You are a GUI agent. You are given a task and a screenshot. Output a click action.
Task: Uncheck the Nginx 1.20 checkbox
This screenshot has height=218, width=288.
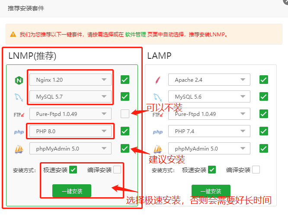(125, 80)
